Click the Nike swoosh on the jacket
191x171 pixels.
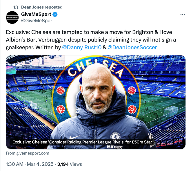[x=75, y=136]
